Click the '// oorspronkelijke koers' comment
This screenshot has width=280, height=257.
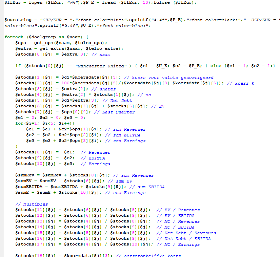148,255
